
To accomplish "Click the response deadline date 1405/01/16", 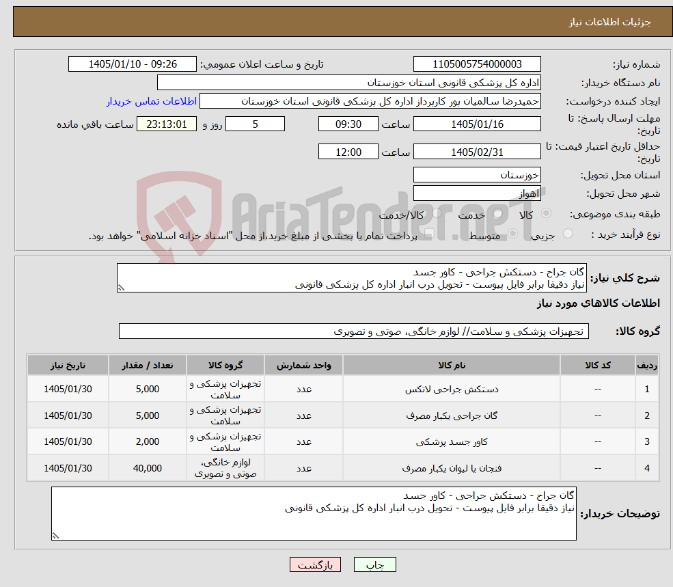I will click(477, 124).
